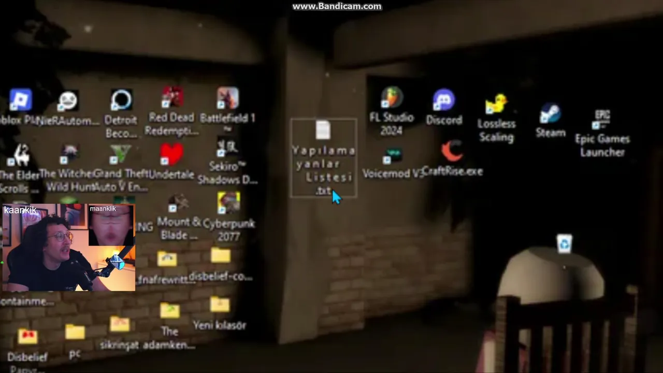Viewport: 663px width, 373px height.
Task: Open the Yeni klasör folder
Action: [220, 305]
